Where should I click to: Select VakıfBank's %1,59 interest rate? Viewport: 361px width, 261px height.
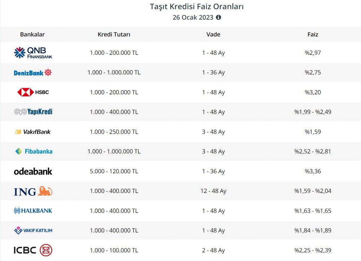(313, 132)
